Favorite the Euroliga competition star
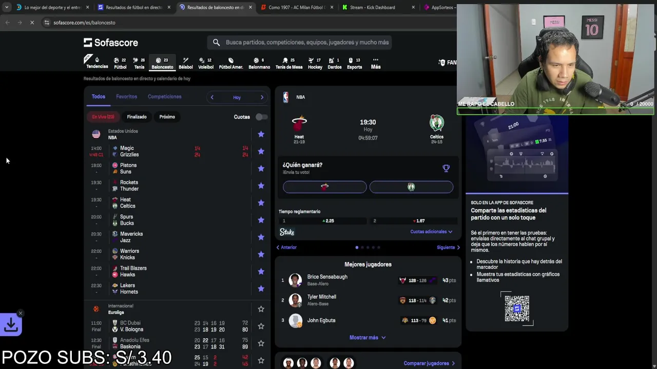The image size is (657, 369). point(261,309)
